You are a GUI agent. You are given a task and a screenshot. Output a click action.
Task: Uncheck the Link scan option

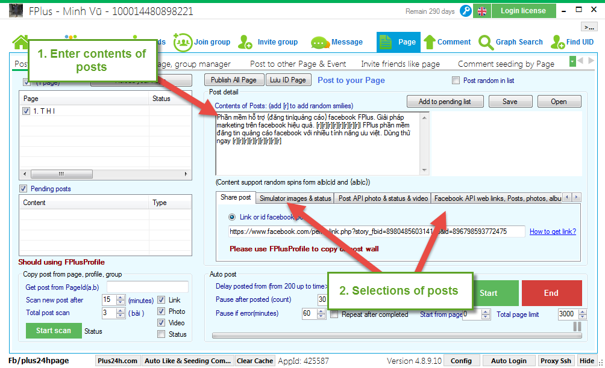[161, 300]
